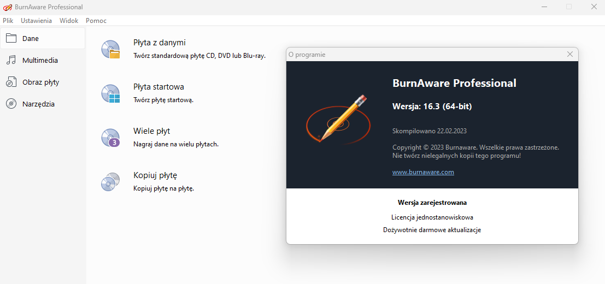
Task: Click 'Dożywotnie darmowe aktualizacje' text
Action: click(x=432, y=230)
